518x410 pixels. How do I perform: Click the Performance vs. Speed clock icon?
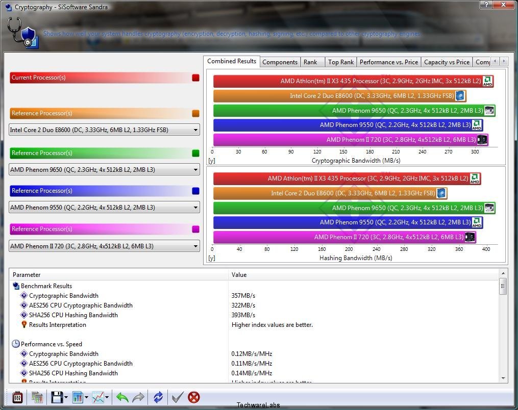(x=16, y=344)
